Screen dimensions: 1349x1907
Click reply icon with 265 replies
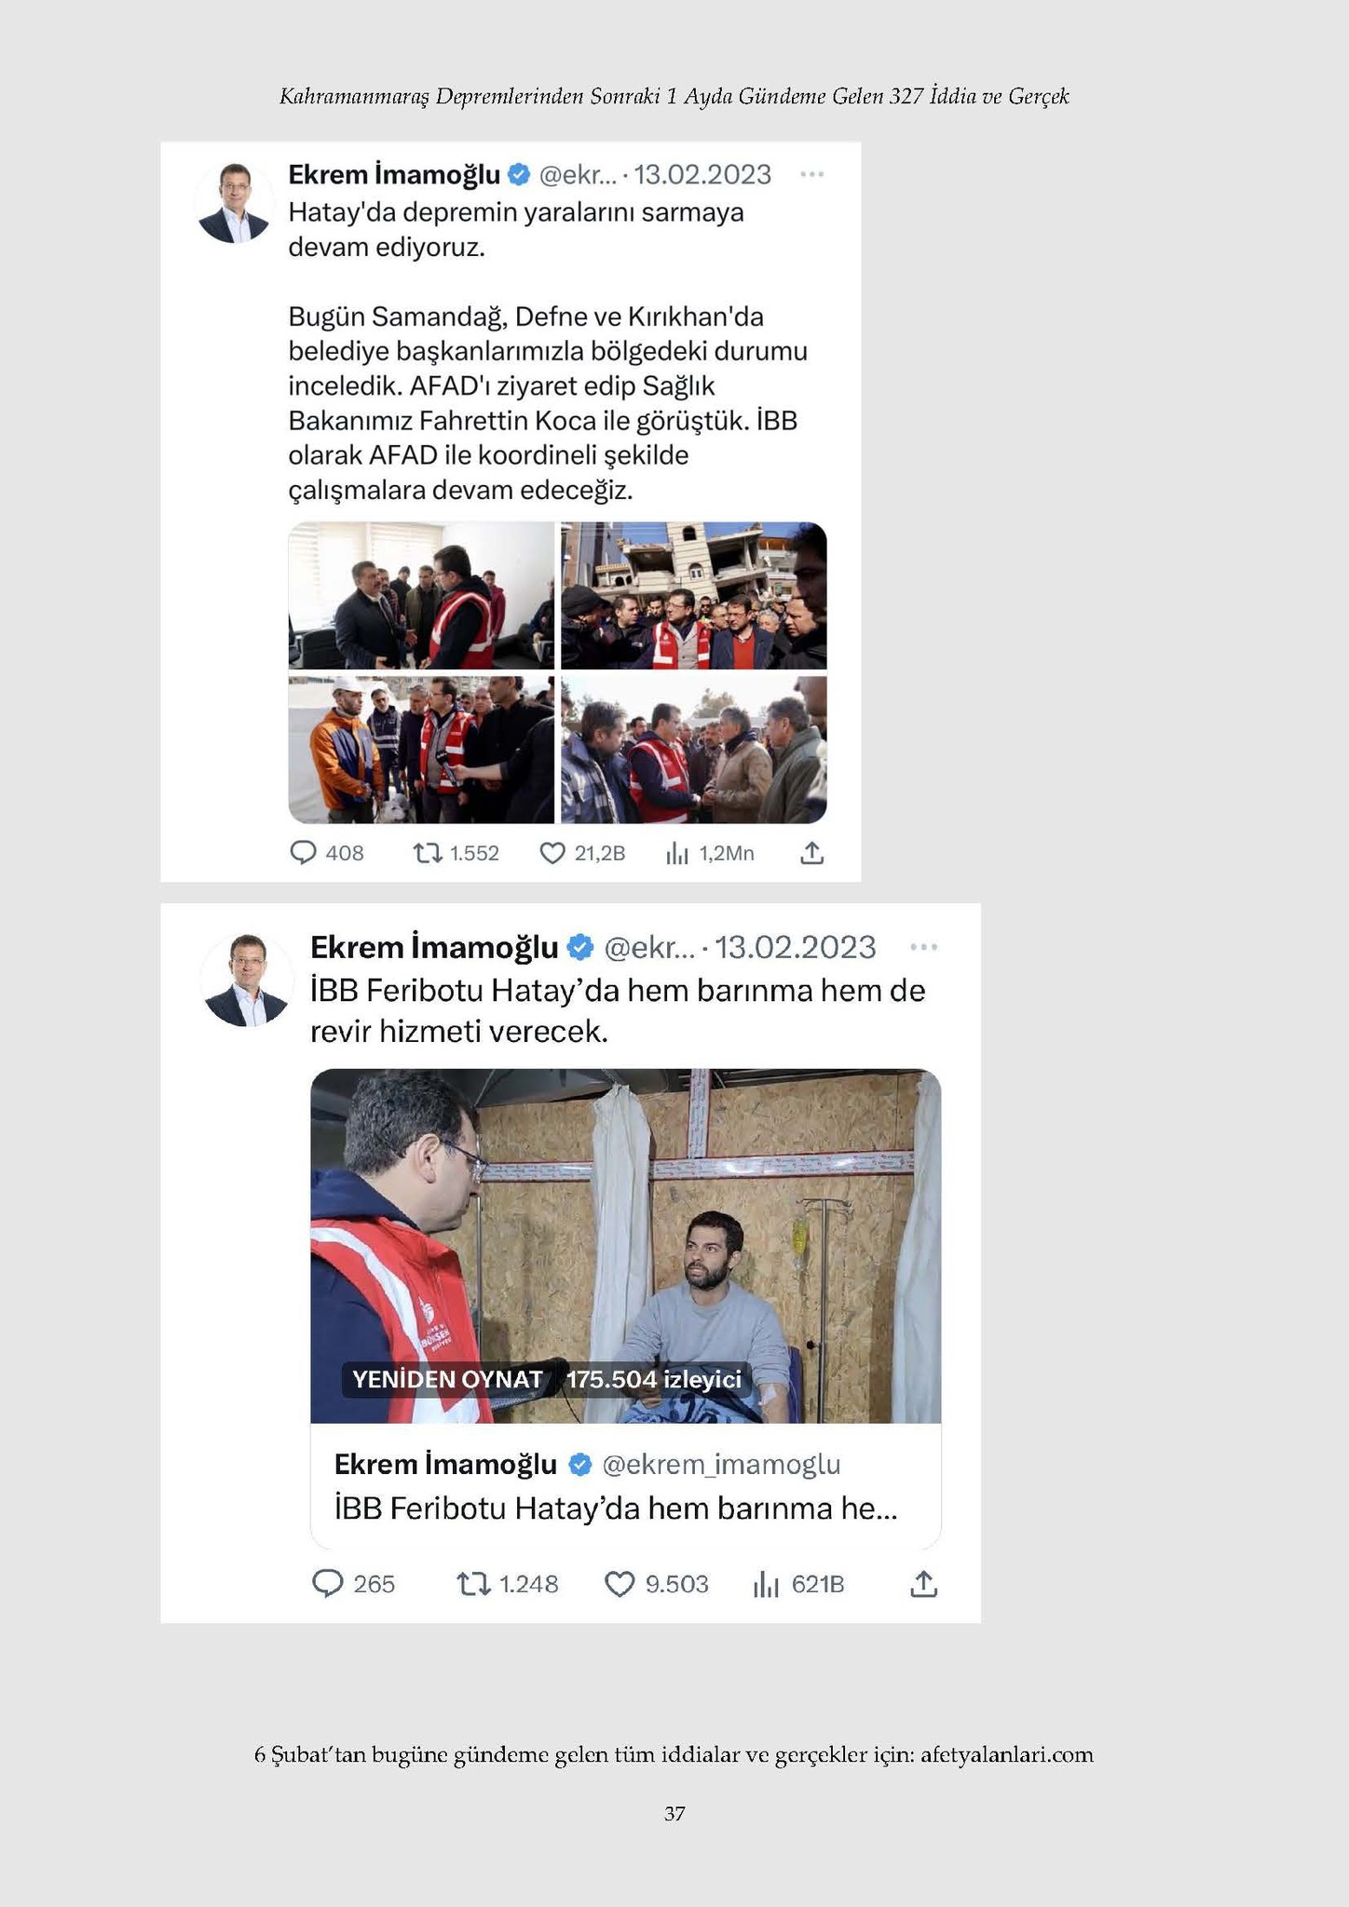click(x=327, y=1584)
